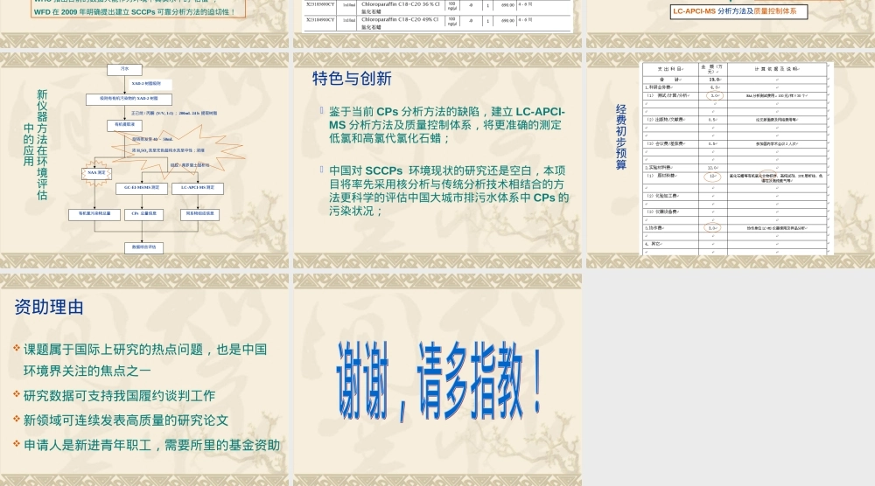Click the bullet 申请人是新进青年职工，需要所里的基金资助
The image size is (875, 486).
(x=151, y=445)
